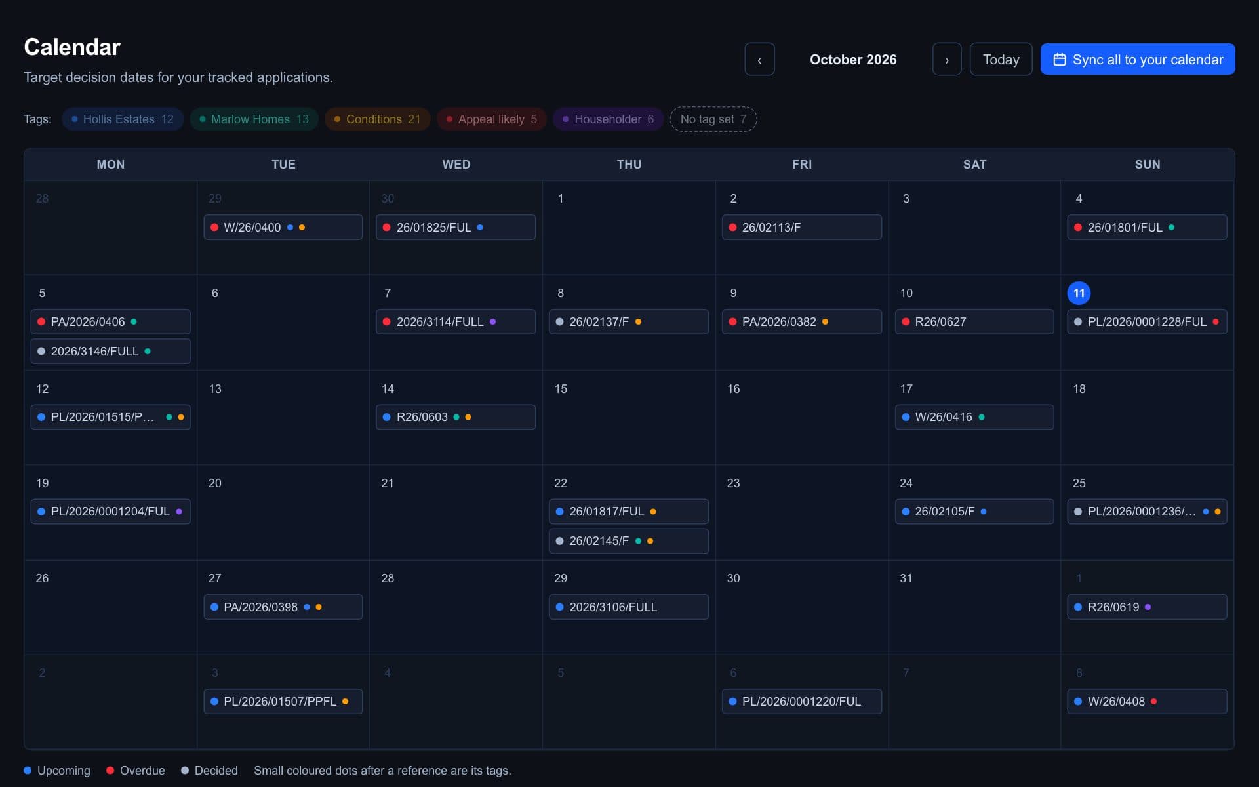Open application 26/01817/FUL
Screen dimensions: 1259x787
coord(629,512)
